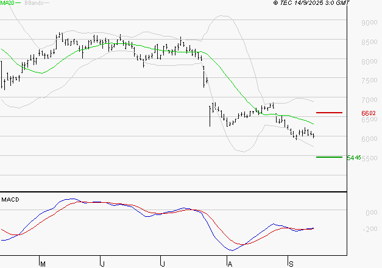Click the MACD 000 axis label

[x=371, y=213]
